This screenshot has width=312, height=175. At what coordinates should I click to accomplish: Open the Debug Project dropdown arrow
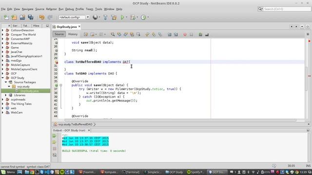tap(137, 17)
